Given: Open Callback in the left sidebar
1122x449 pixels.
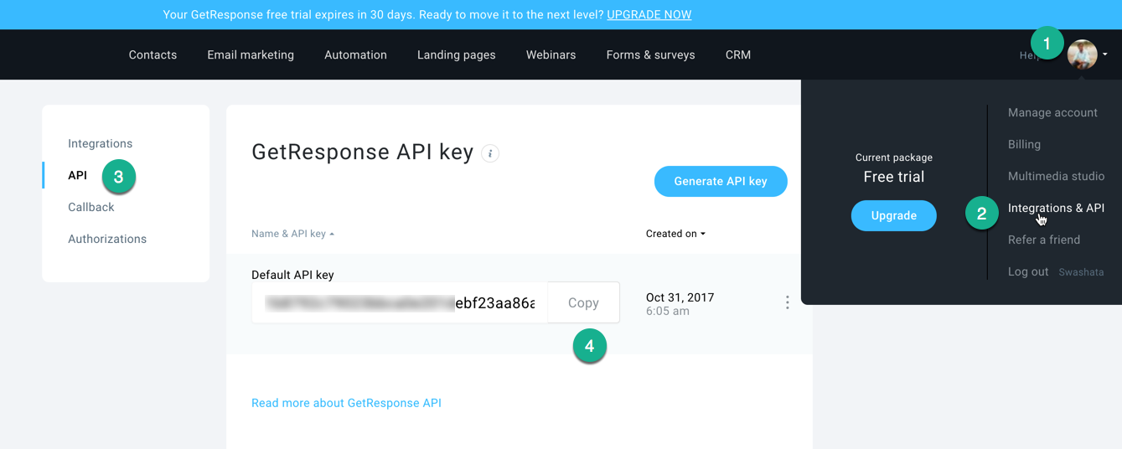Looking at the screenshot, I should click(x=90, y=207).
